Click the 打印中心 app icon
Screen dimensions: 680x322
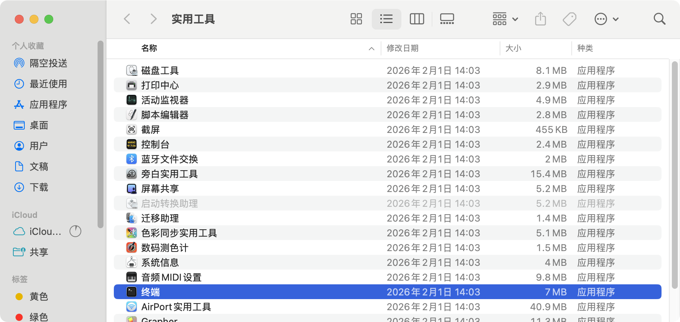coord(132,85)
